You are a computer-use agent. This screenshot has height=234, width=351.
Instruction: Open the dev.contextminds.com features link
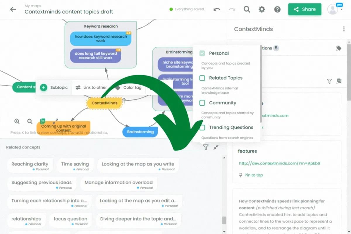pos(279,163)
